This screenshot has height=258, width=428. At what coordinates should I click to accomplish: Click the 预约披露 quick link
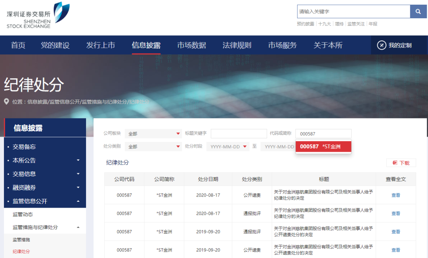coord(305,24)
